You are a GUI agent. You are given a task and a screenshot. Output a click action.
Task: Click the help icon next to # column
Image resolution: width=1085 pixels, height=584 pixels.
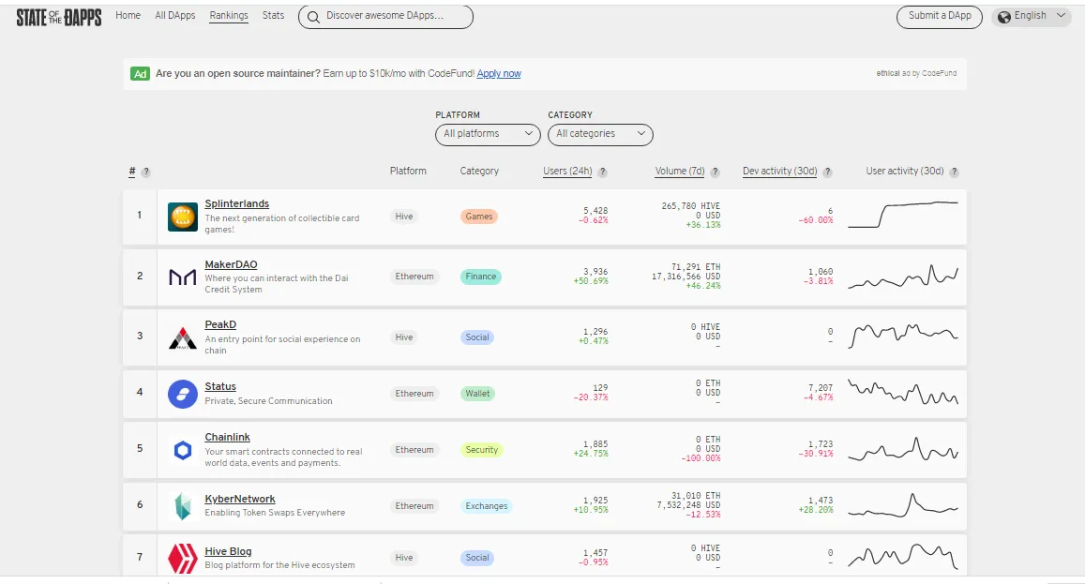(x=146, y=172)
